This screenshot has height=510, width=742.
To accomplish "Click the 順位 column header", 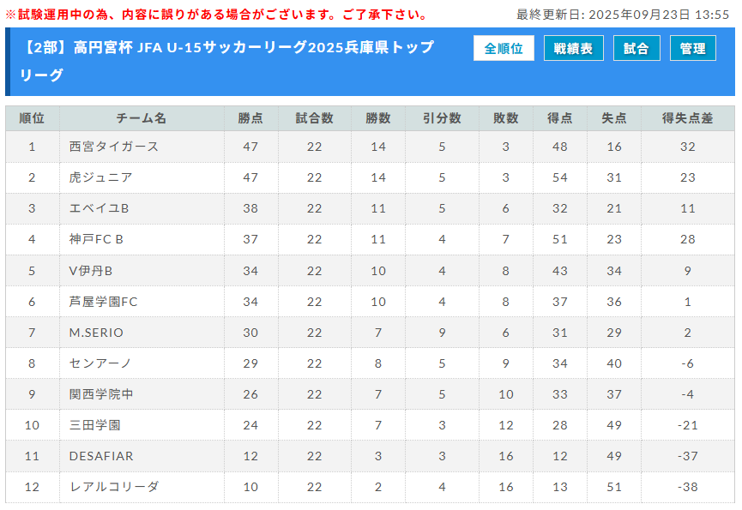I will click(x=32, y=118).
